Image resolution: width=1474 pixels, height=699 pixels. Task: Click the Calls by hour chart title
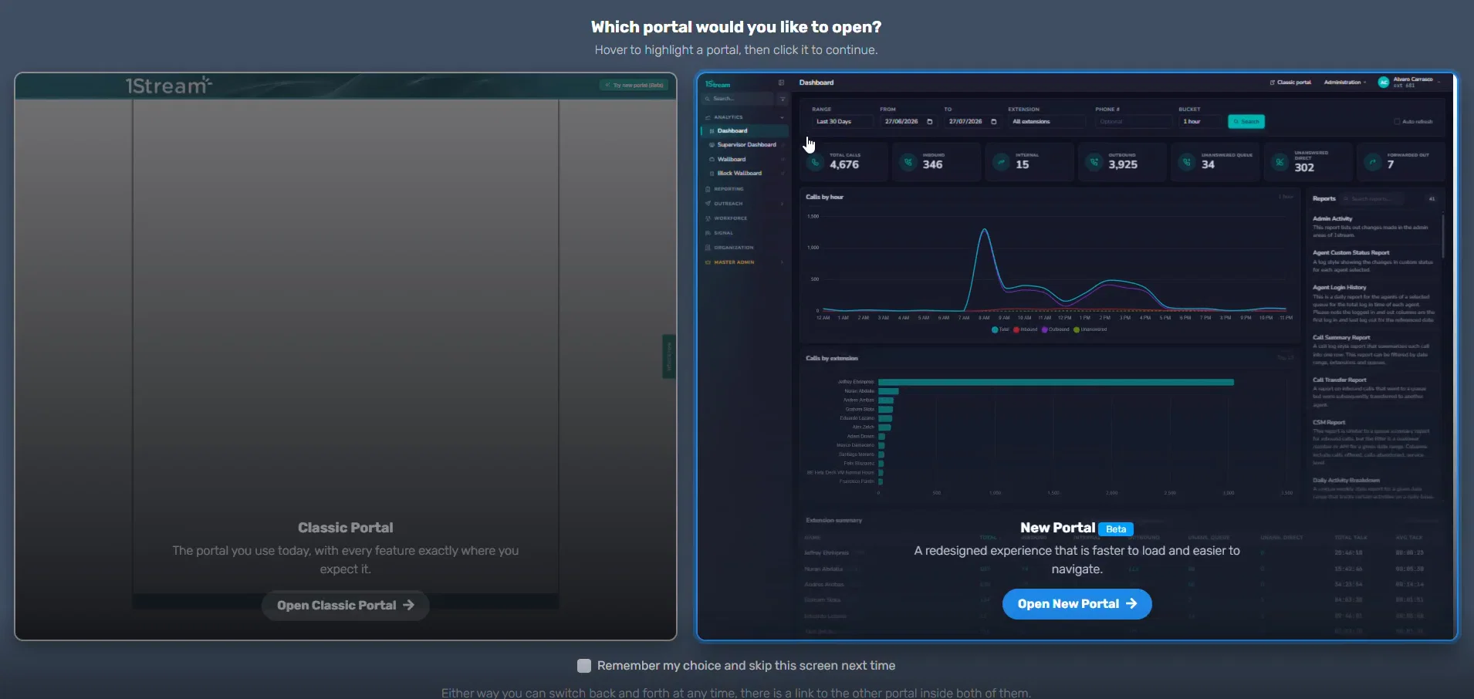tap(825, 198)
